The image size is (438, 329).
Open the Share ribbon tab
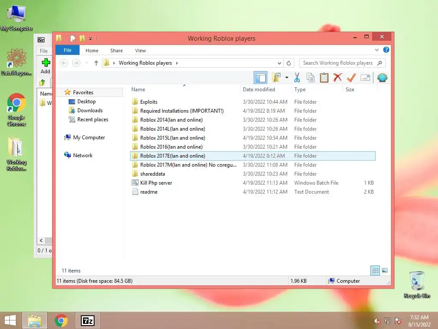pos(116,51)
